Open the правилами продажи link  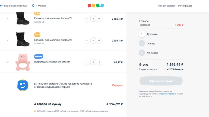(168, 94)
